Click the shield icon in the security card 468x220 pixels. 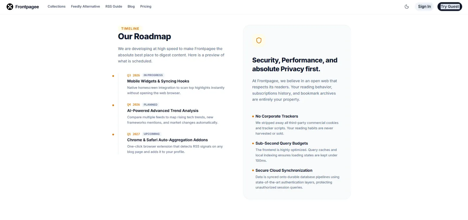(259, 40)
